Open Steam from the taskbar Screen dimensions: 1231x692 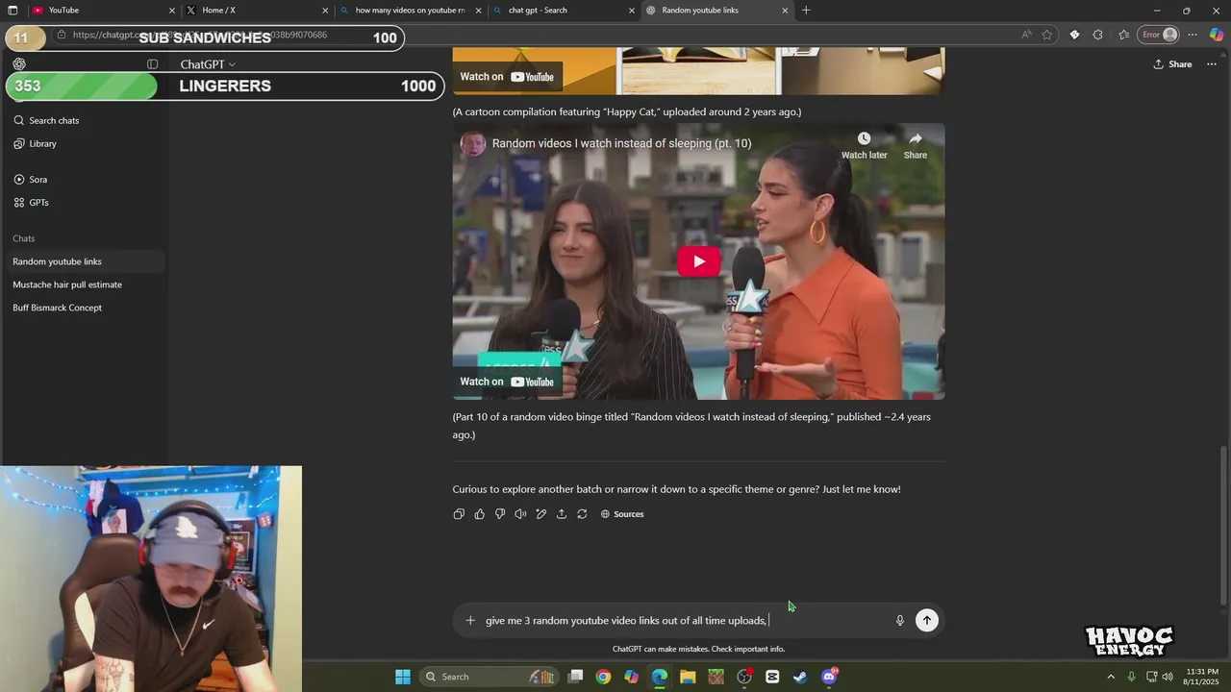800,677
